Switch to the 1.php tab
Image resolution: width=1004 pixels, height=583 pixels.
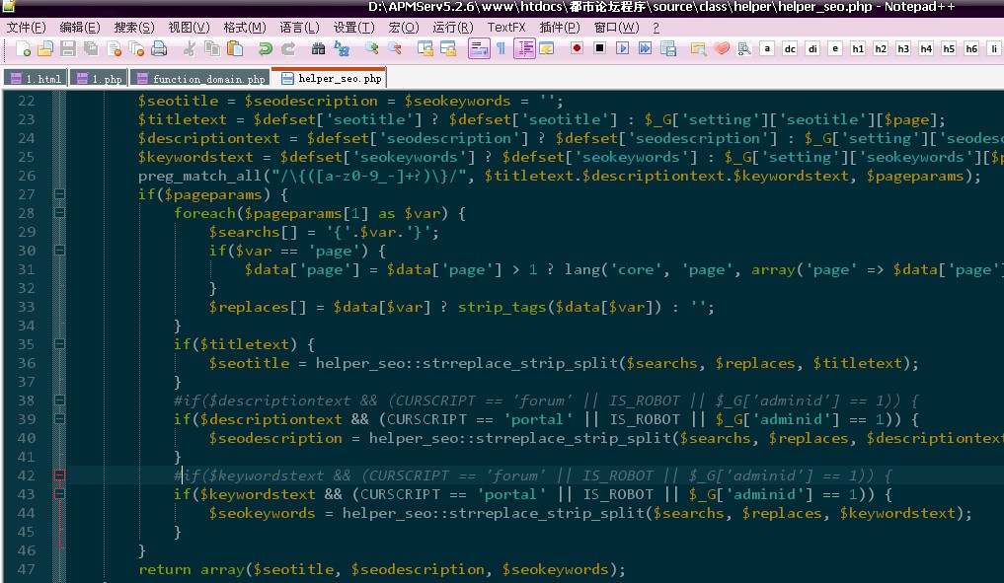[100, 78]
